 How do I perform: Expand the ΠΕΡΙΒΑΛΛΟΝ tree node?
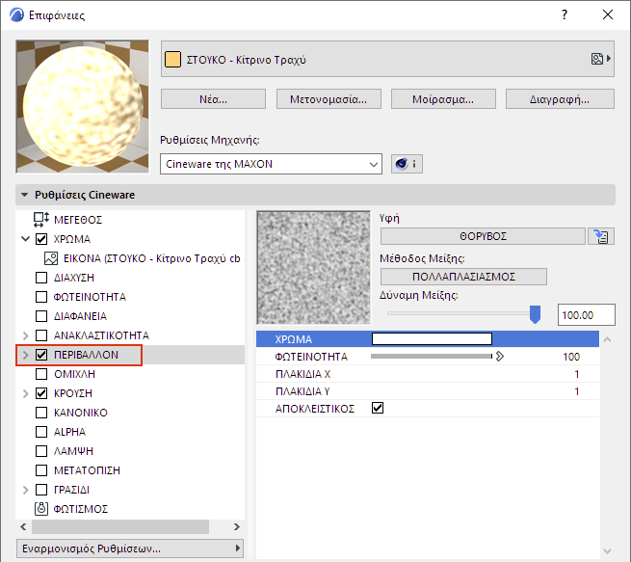tap(25, 355)
